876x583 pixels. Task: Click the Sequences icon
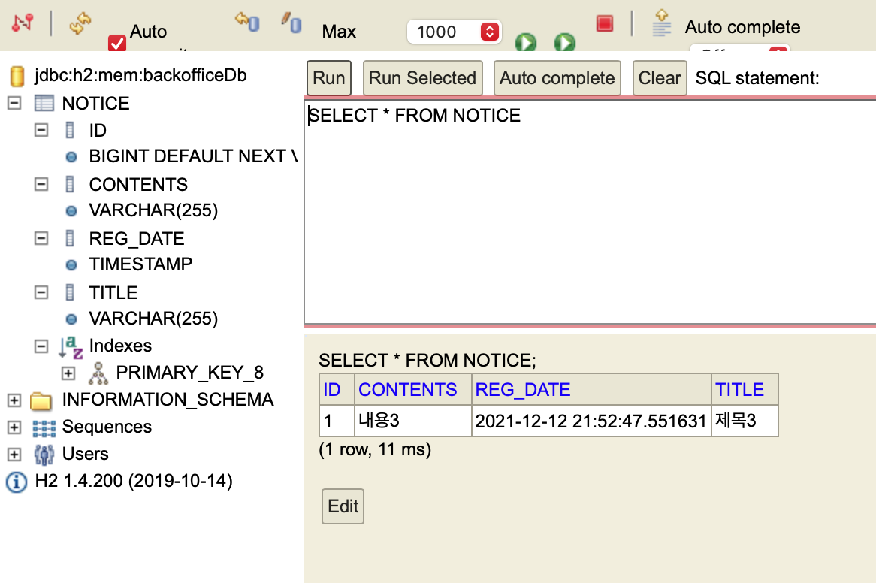pos(44,428)
